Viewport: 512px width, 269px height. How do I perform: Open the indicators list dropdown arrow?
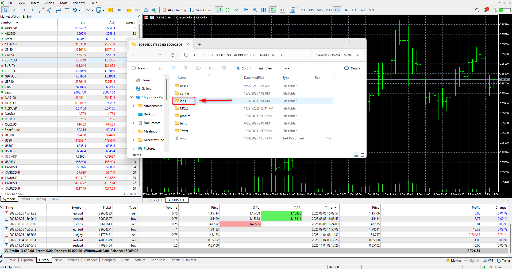[x=93, y=10]
